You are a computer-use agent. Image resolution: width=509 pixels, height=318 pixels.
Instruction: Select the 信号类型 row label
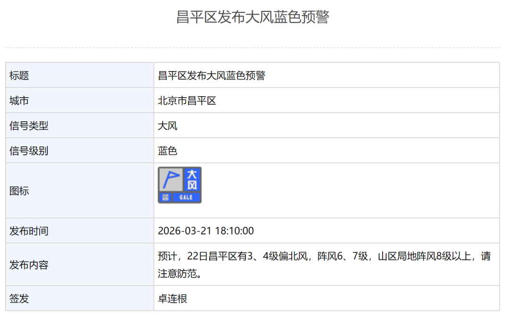pos(29,126)
